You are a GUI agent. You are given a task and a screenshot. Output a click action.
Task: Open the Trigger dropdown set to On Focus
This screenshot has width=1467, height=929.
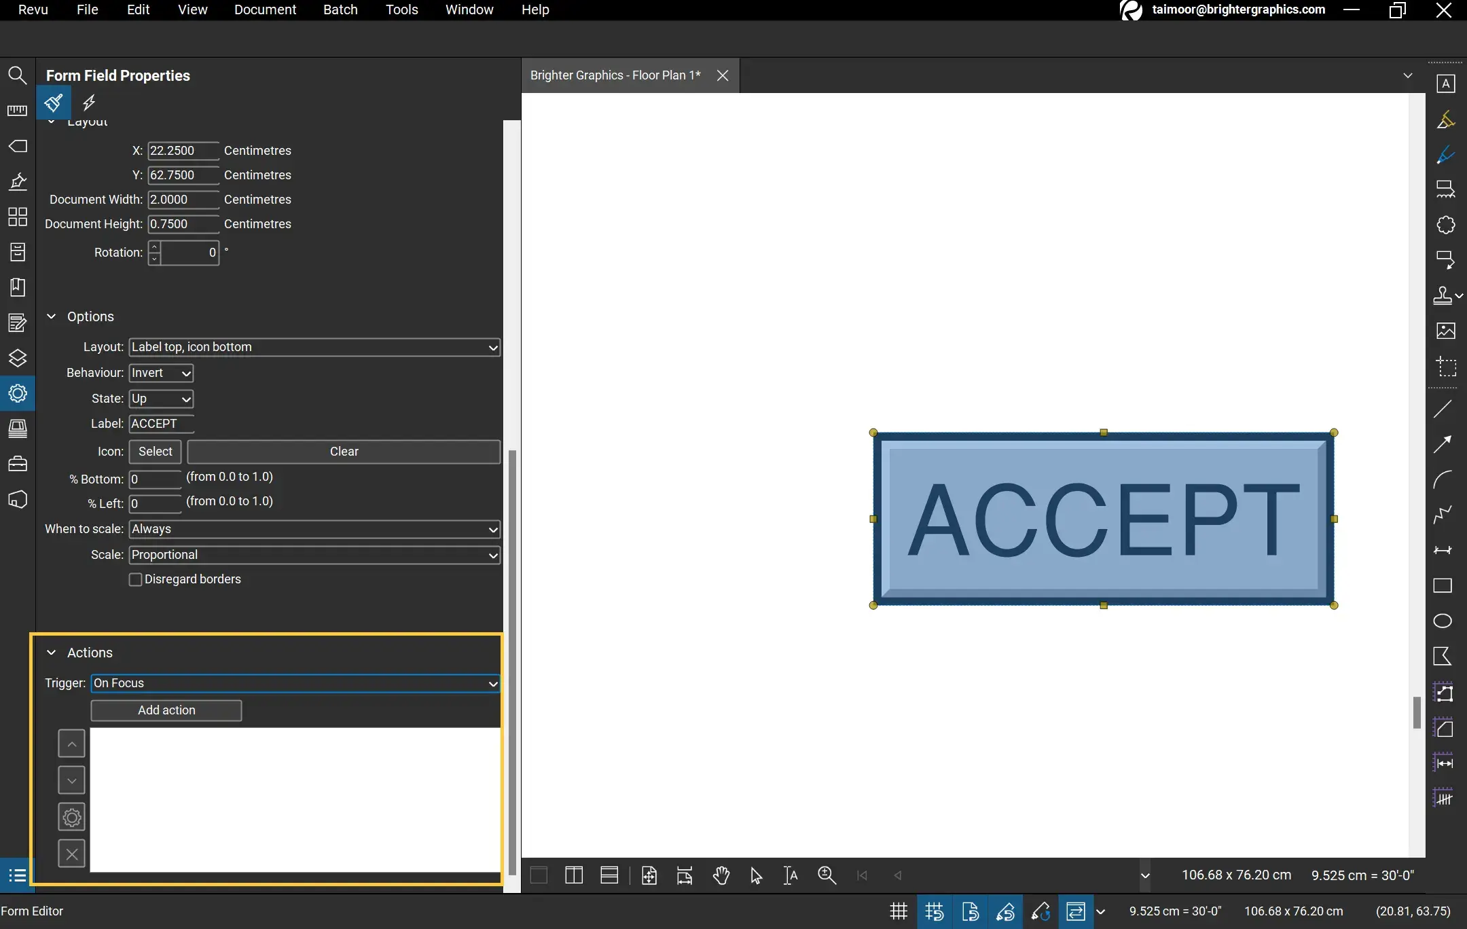click(295, 683)
